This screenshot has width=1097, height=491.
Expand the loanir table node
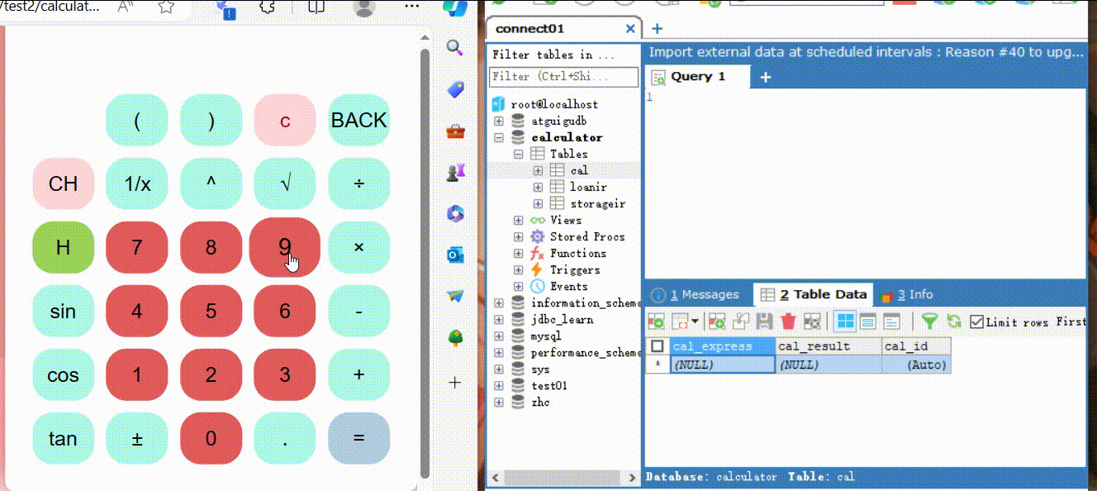538,187
